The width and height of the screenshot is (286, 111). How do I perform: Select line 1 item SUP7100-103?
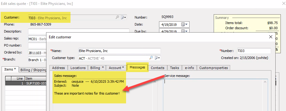26,83
